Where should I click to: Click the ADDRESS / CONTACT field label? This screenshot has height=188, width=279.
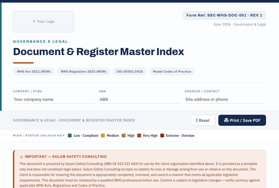click(202, 91)
